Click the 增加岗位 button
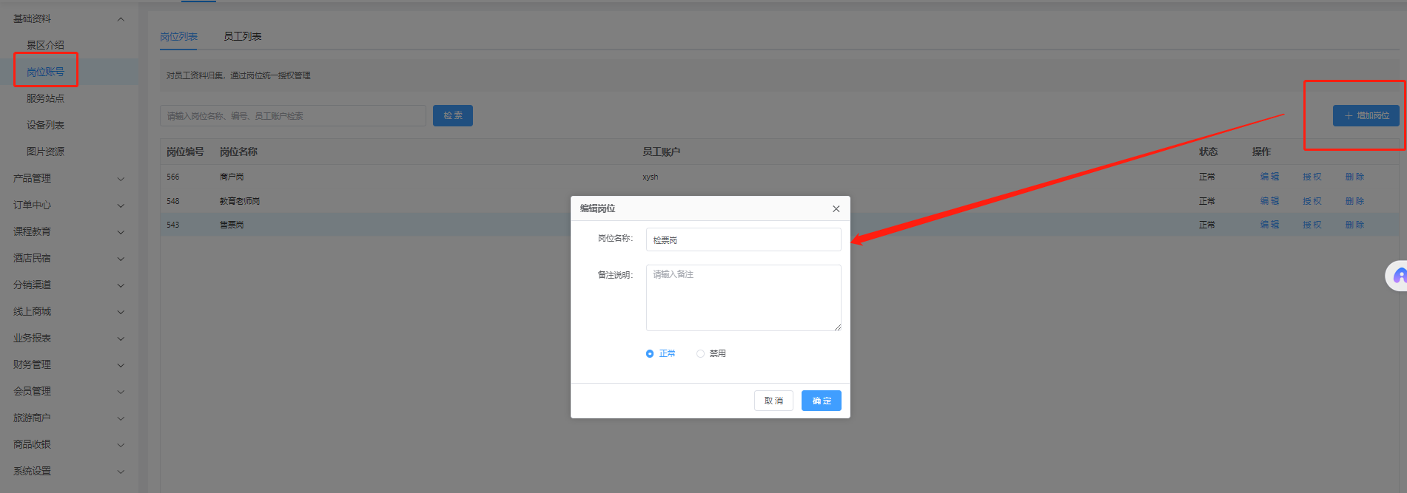Viewport: 1407px width, 493px height. tap(1366, 116)
